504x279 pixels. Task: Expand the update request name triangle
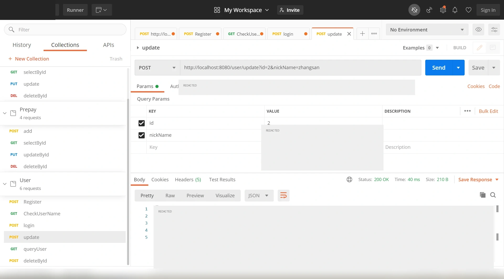(x=138, y=48)
